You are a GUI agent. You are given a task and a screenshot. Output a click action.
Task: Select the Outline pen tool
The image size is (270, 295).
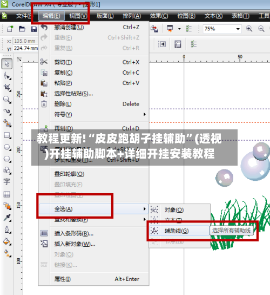[7, 230]
